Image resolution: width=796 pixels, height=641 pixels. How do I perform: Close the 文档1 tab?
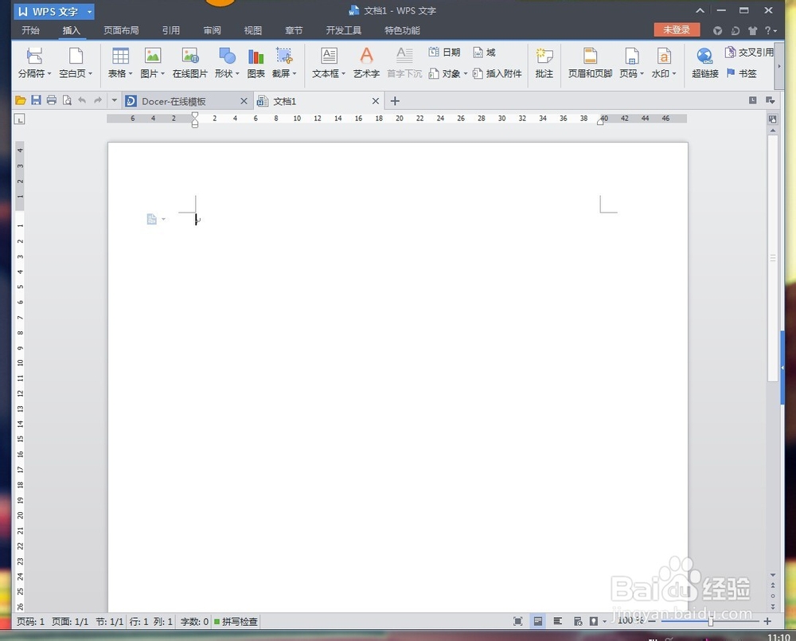(x=376, y=101)
